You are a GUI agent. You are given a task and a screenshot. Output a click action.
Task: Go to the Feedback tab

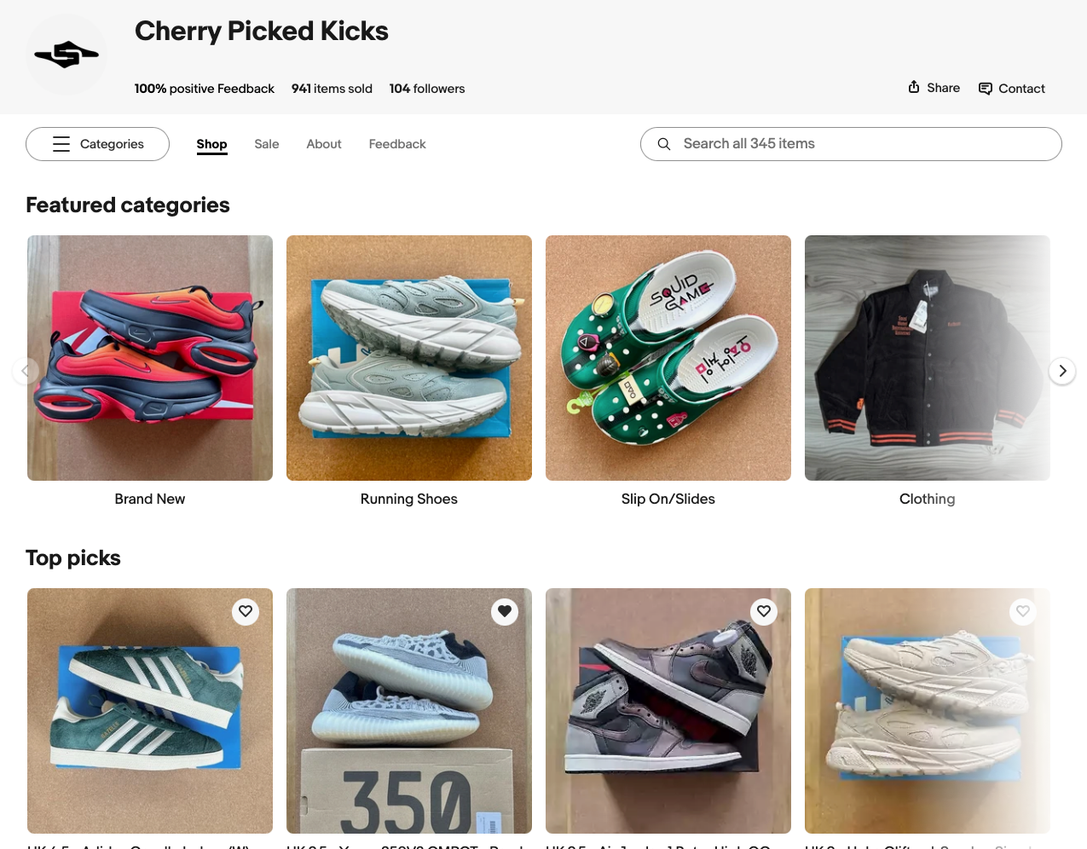point(397,144)
